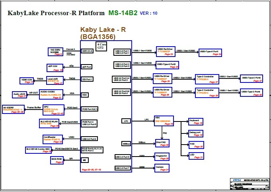Select the USB3 Re-Driver block marked Page 25
The height and width of the screenshot is (192, 271).
[x=162, y=78]
